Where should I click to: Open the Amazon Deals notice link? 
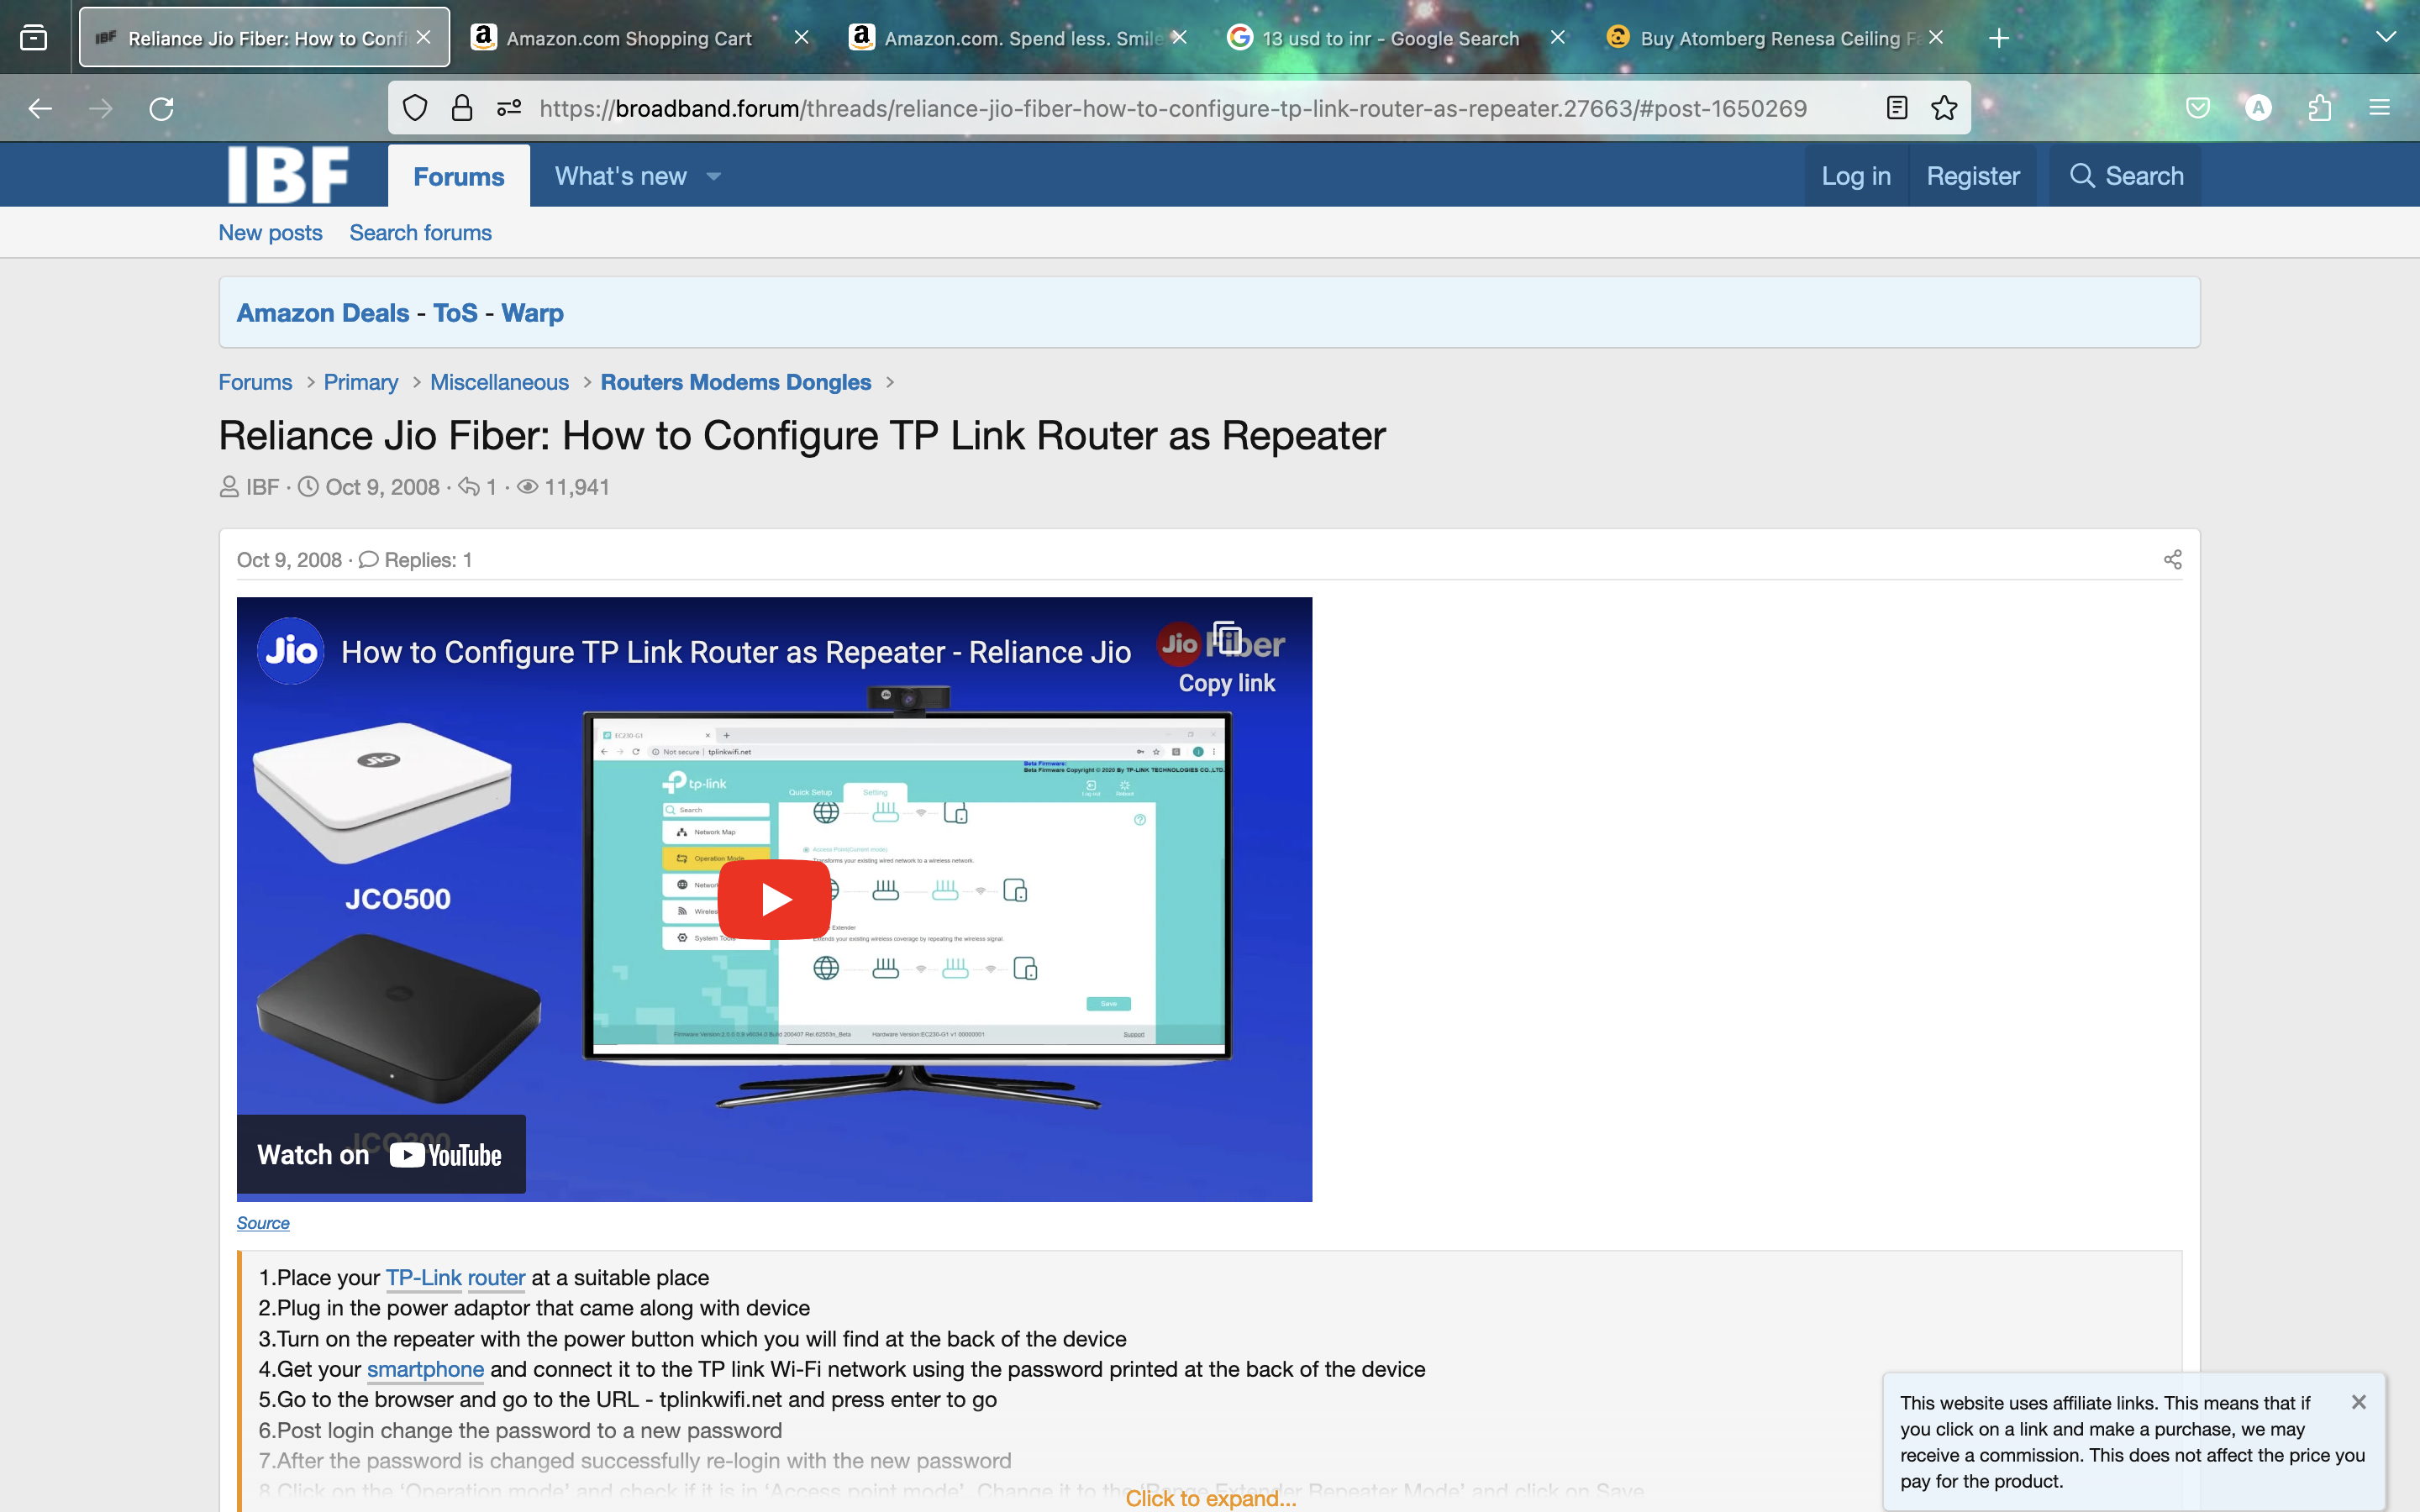click(x=323, y=313)
